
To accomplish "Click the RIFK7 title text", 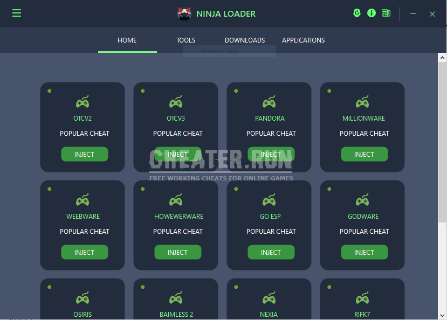I will click(362, 314).
